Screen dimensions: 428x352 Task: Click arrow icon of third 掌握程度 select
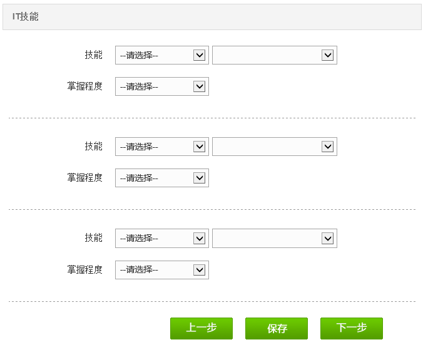coord(199,270)
